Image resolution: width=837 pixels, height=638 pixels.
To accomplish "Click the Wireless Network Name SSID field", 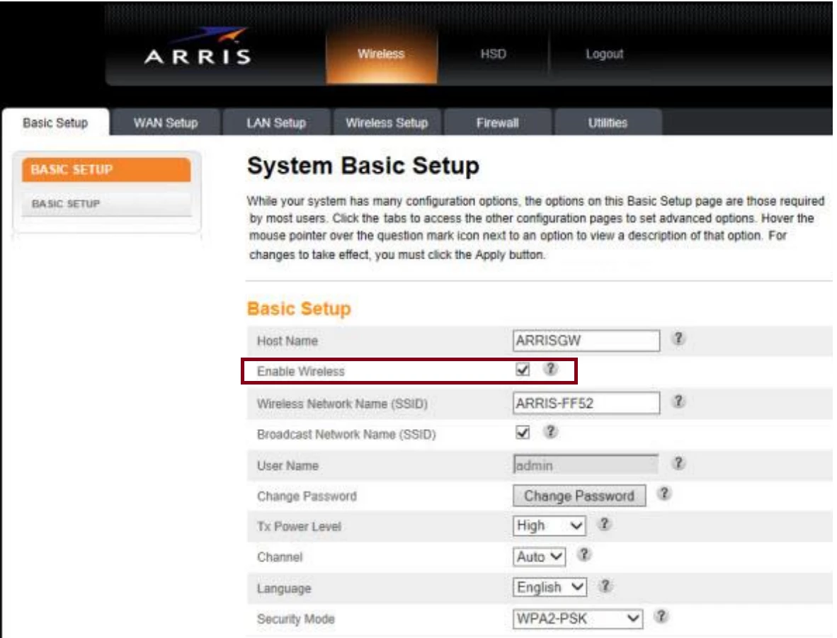I will point(586,403).
